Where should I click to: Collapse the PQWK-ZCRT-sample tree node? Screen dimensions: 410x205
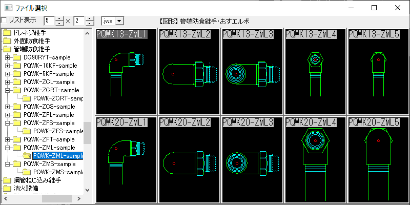tap(7, 90)
